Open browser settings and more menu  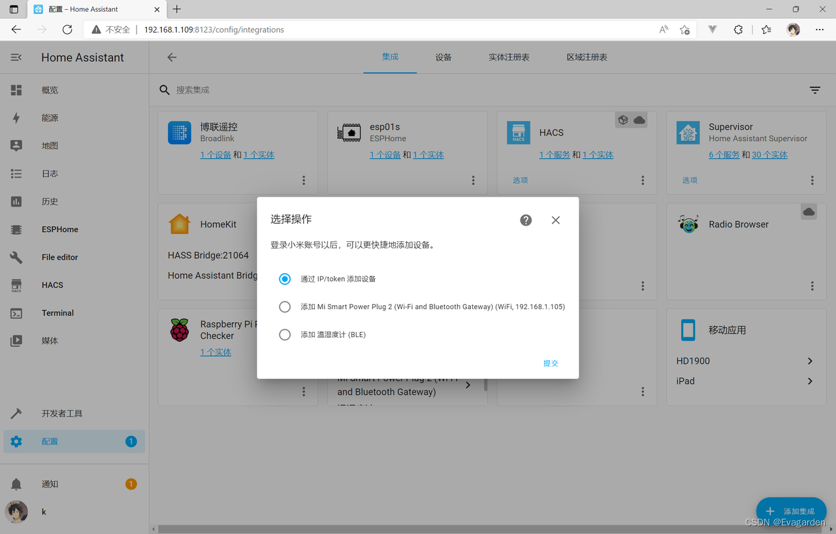click(x=820, y=29)
